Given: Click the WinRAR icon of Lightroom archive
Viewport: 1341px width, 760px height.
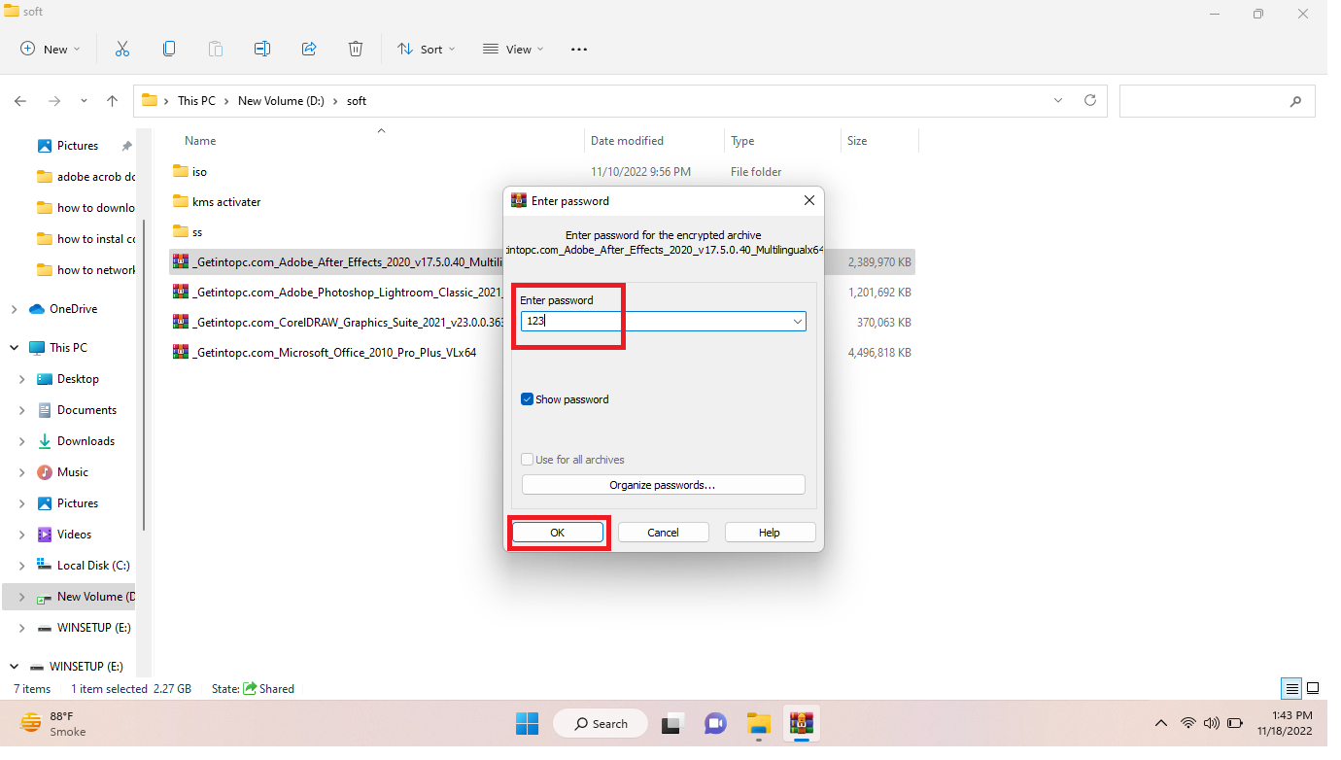Looking at the screenshot, I should click(181, 292).
